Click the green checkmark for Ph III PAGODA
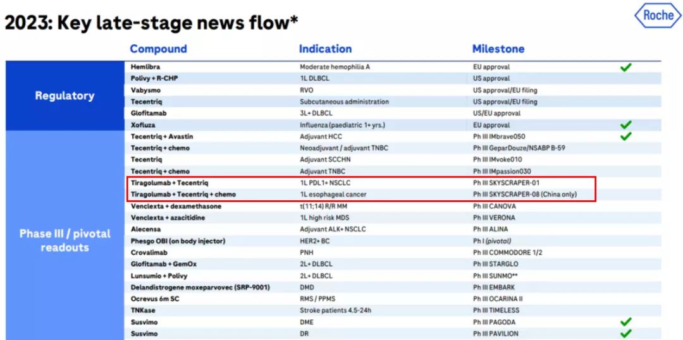This screenshot has width=683, height=340. 625,322
